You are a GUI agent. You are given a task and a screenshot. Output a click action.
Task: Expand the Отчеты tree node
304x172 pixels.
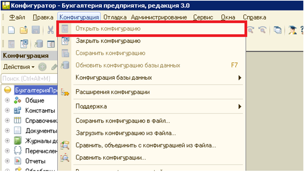tap(7, 161)
